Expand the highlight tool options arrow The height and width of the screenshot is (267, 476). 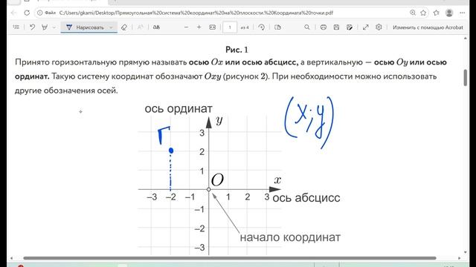(x=54, y=27)
